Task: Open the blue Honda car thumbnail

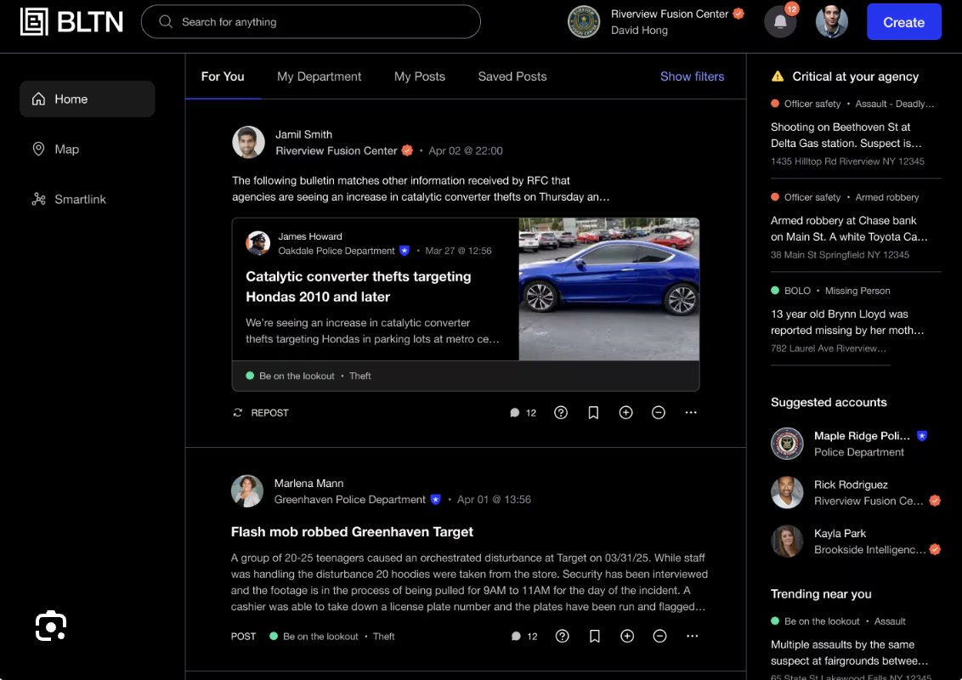Action: pos(609,289)
